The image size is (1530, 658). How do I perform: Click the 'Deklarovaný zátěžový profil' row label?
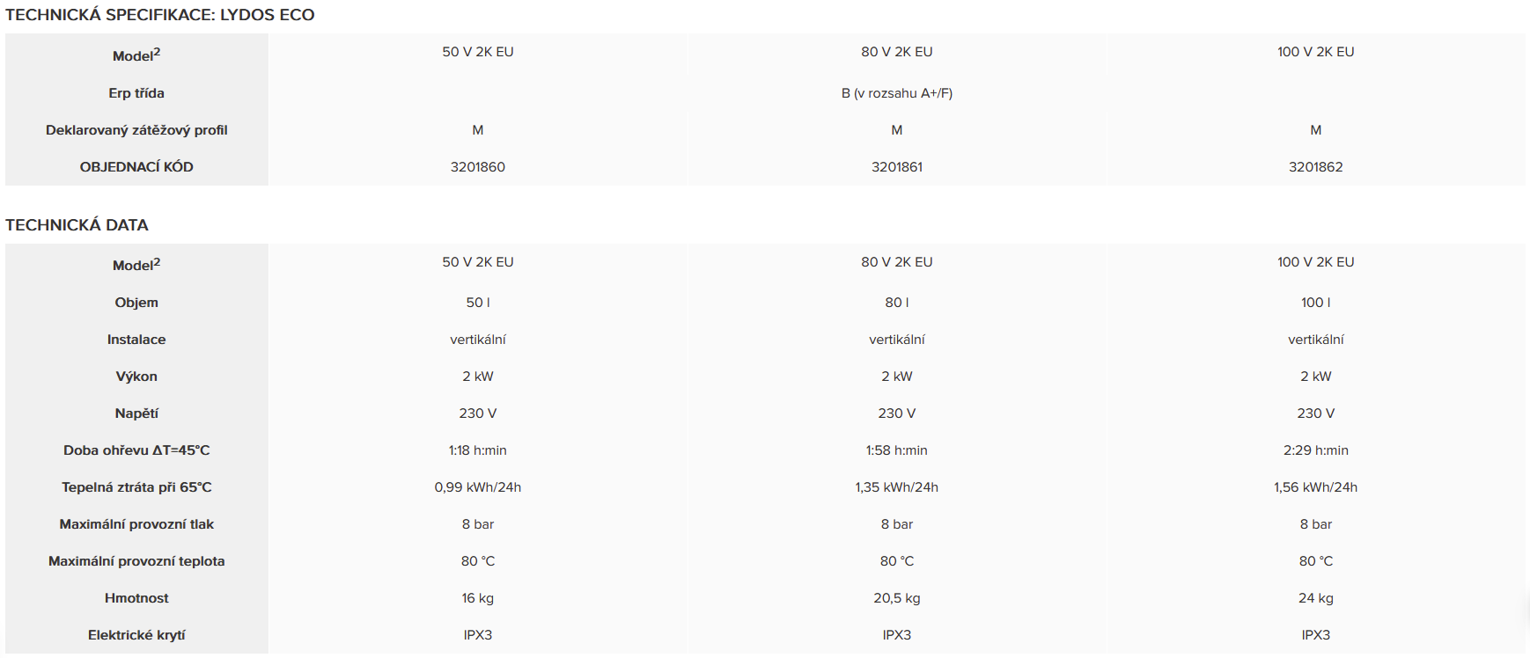(136, 130)
